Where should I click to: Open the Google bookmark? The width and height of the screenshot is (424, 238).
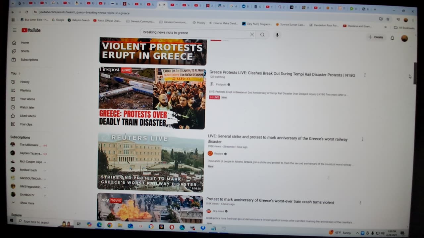[58, 20]
